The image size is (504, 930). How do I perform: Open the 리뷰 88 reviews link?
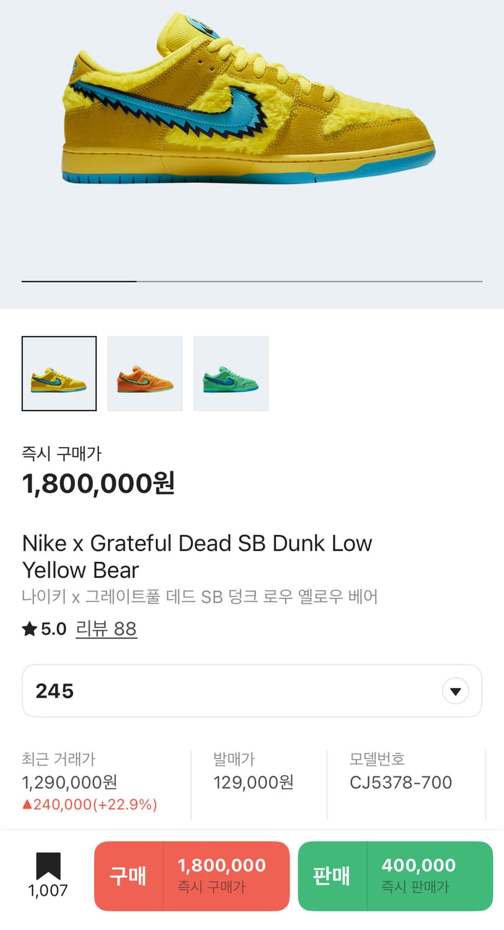coord(106,629)
